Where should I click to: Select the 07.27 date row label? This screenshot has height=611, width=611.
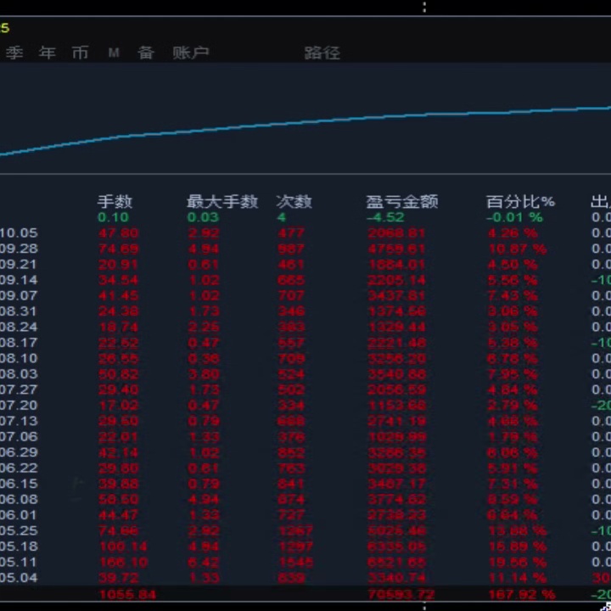click(x=19, y=390)
